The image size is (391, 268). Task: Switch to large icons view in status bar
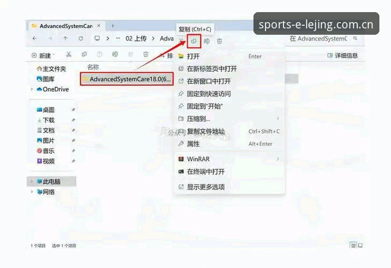(360, 245)
